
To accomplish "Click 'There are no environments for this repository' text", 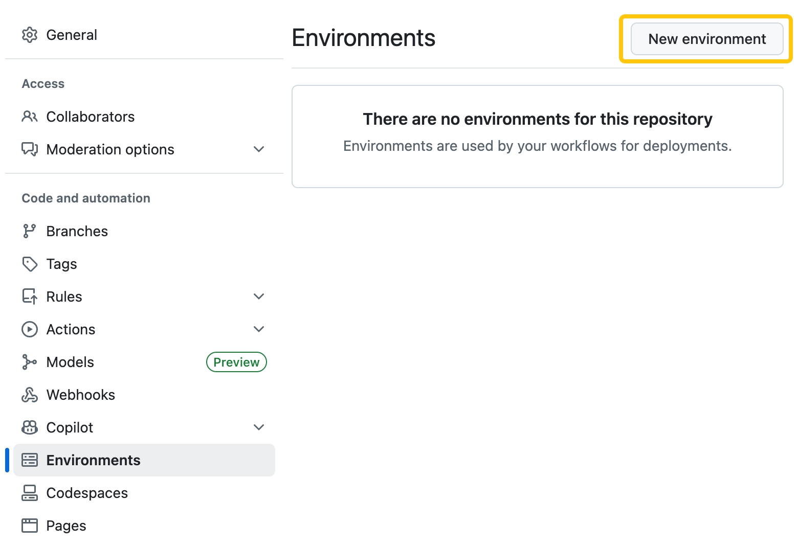I will click(x=538, y=119).
